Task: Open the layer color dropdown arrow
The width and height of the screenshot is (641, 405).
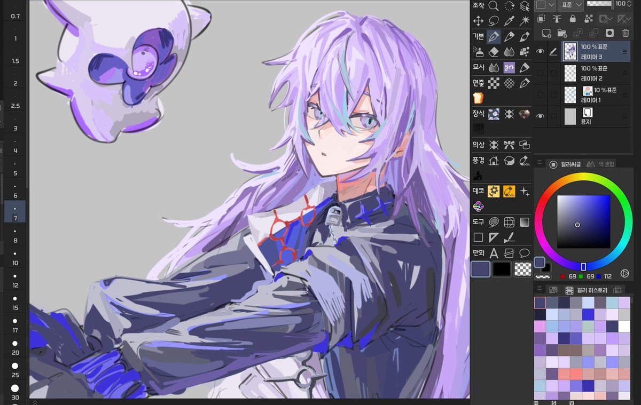Action: [x=551, y=5]
